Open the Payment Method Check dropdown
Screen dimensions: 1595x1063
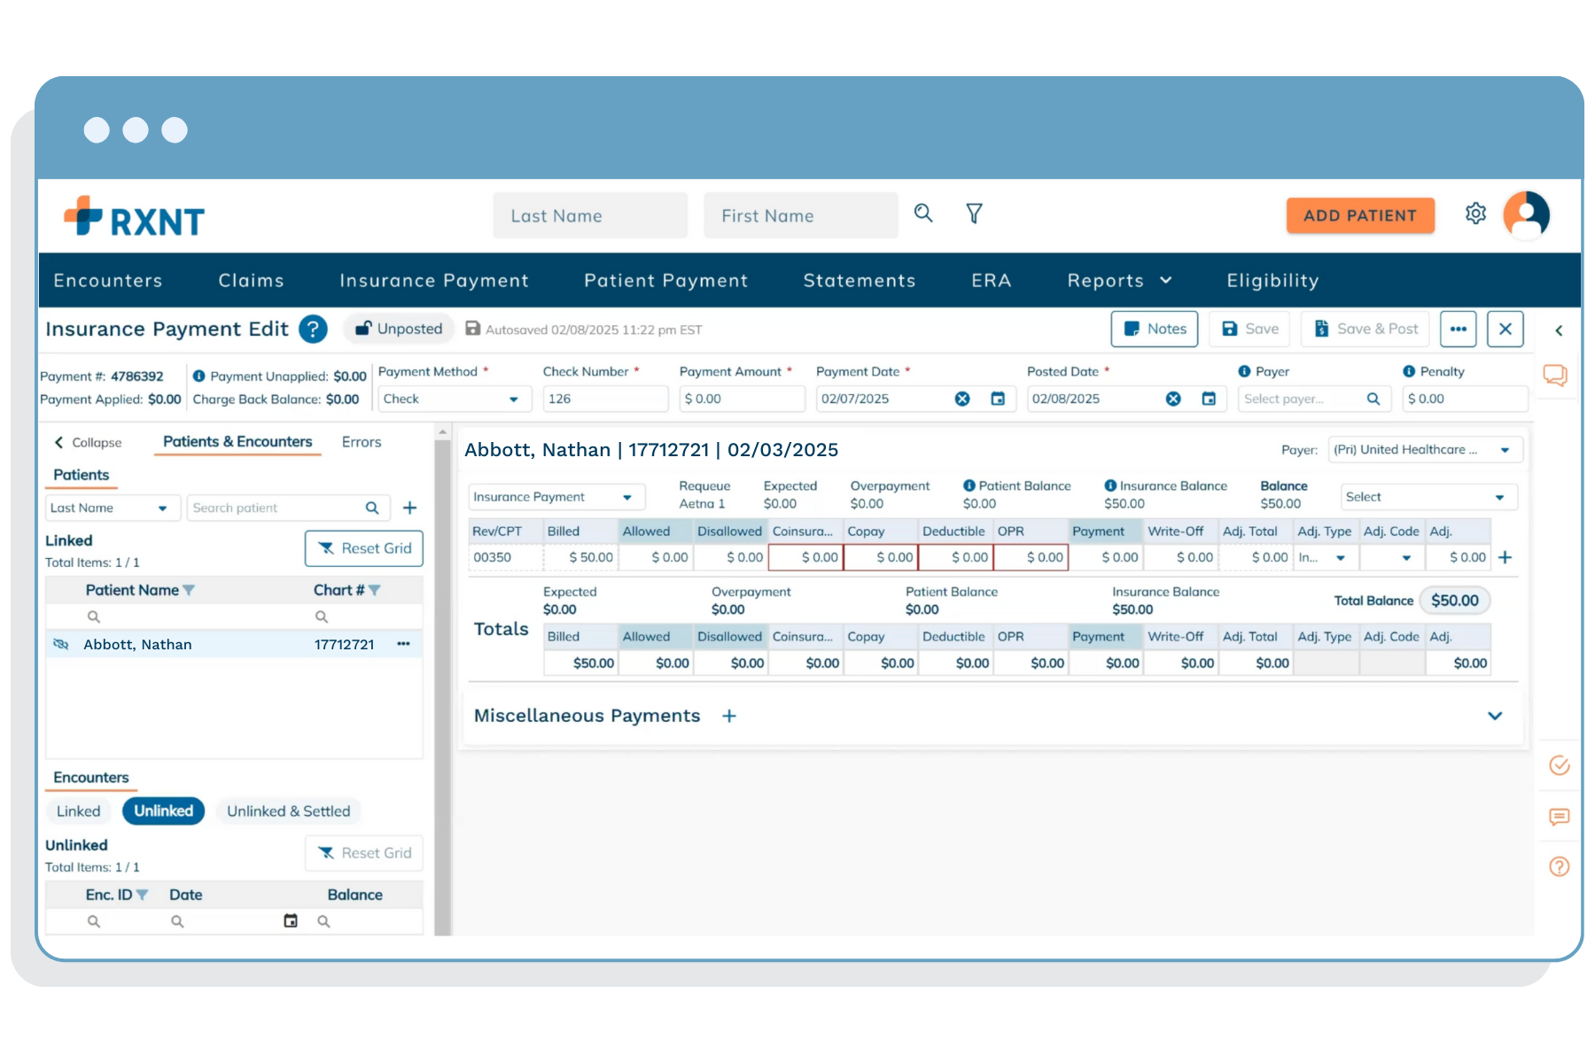[455, 399]
